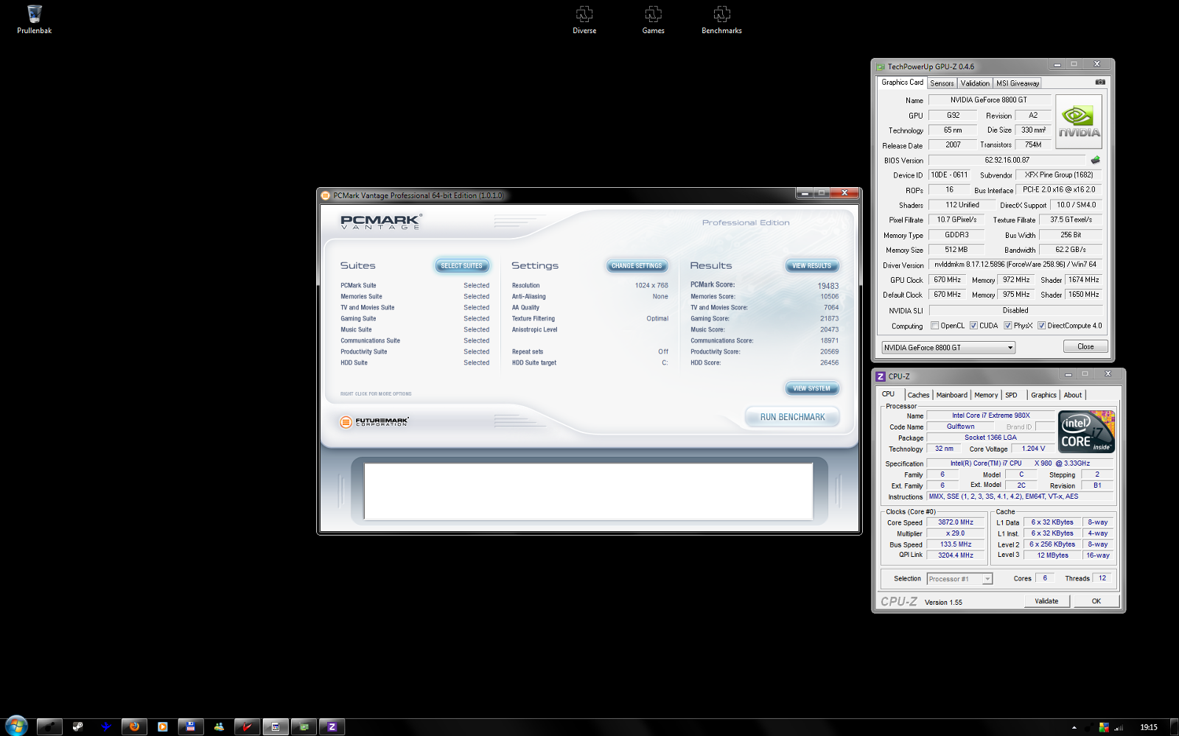Switch to the PCMark Vantage taskbar button

[275, 726]
